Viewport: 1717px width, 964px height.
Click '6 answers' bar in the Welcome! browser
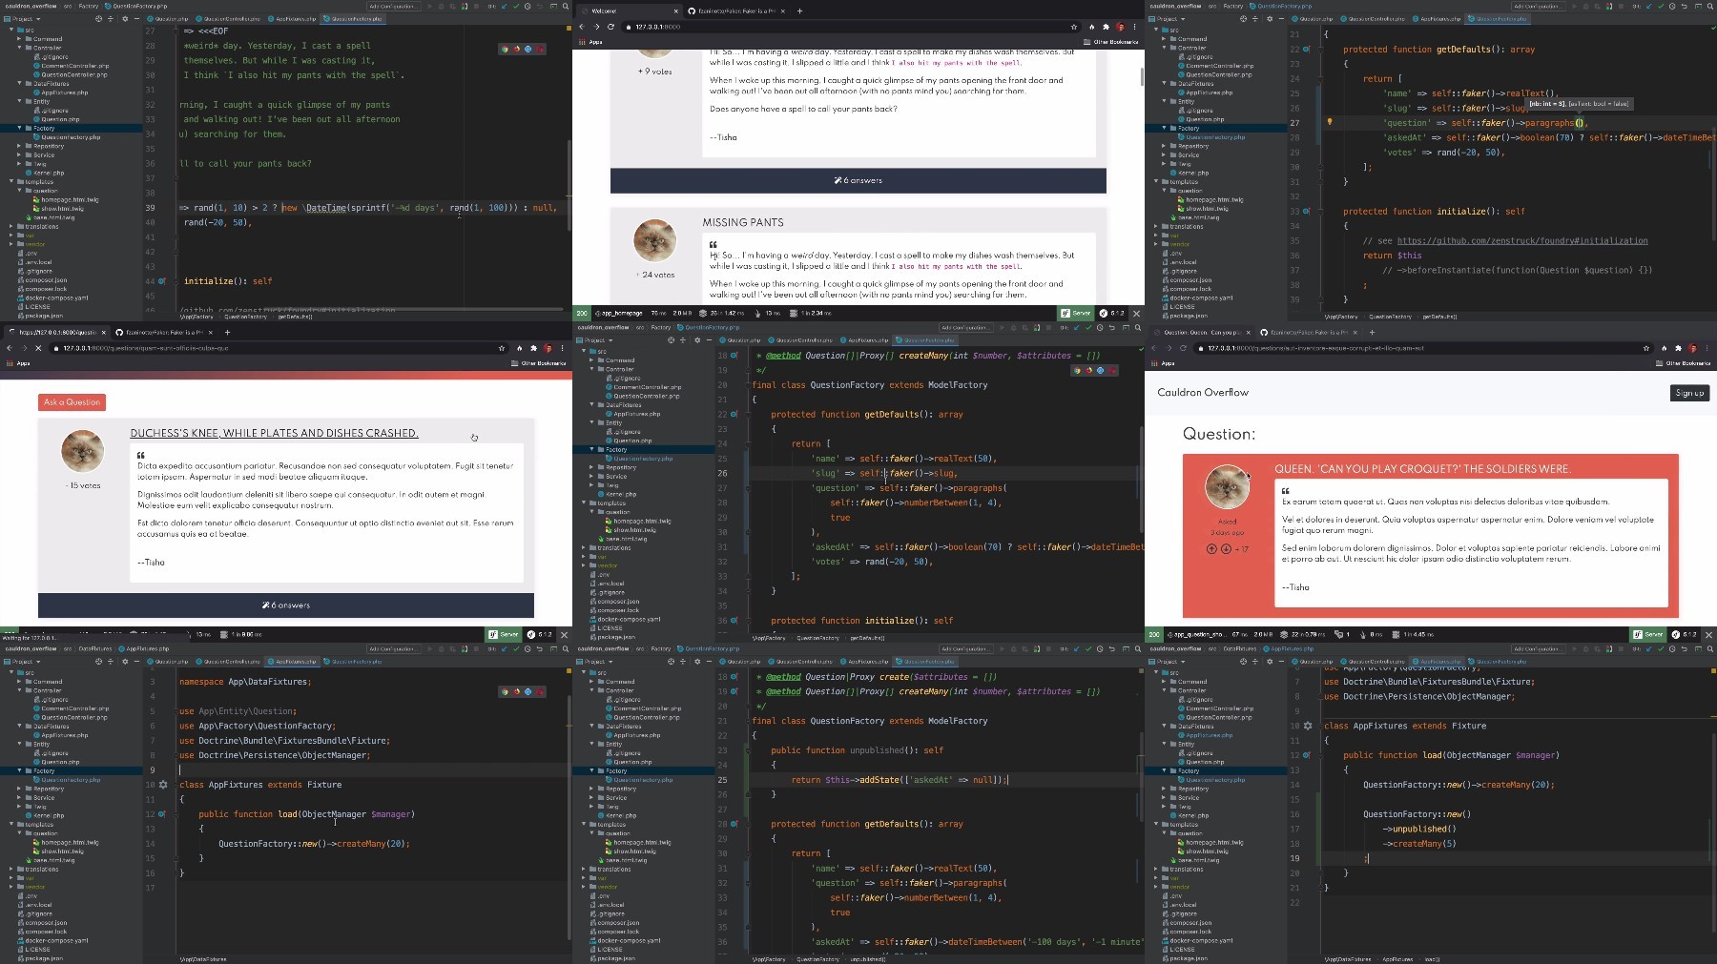pyautogui.click(x=858, y=180)
